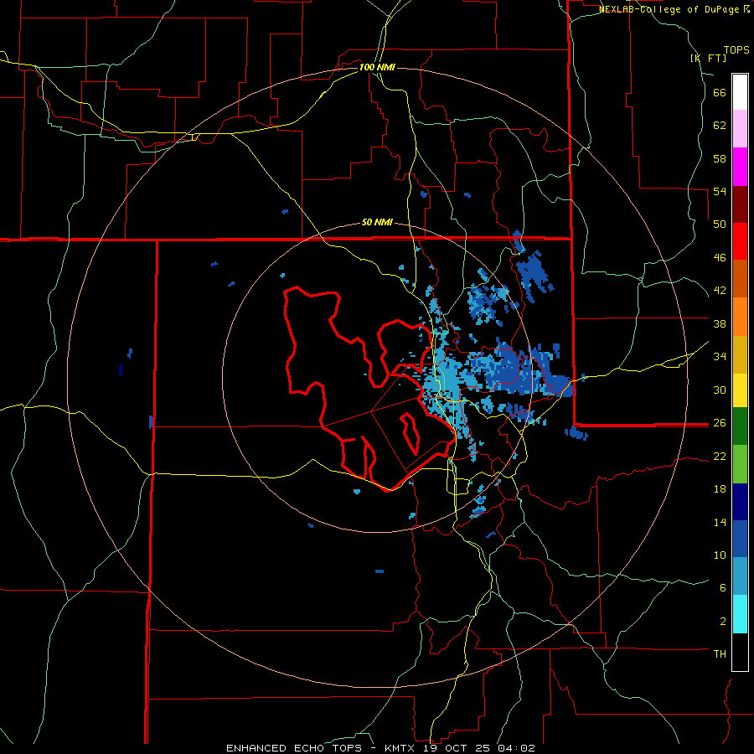Click the legend value 30
This screenshot has height=754, width=754.
point(720,390)
